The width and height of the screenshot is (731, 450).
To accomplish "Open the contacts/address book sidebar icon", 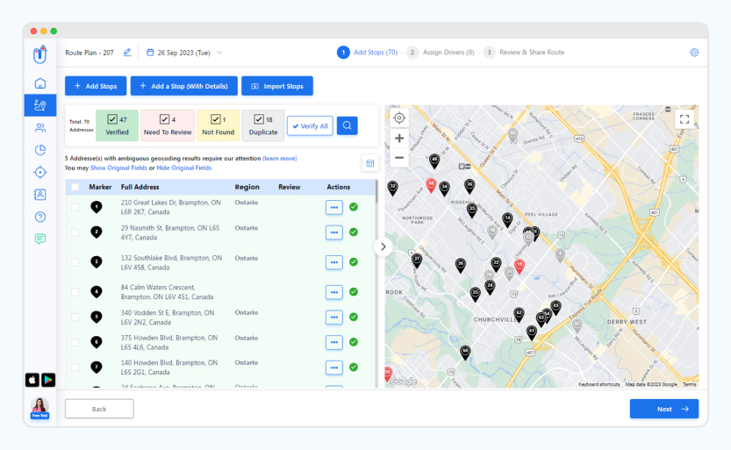I will [x=40, y=195].
